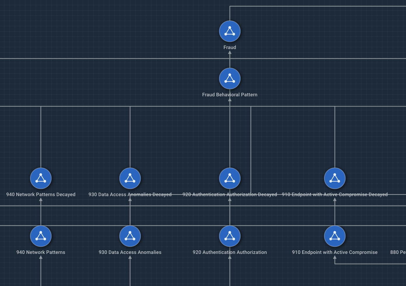
Task: Select the 920 Authentication Authorization Decayed node icon
Action: coord(230,178)
